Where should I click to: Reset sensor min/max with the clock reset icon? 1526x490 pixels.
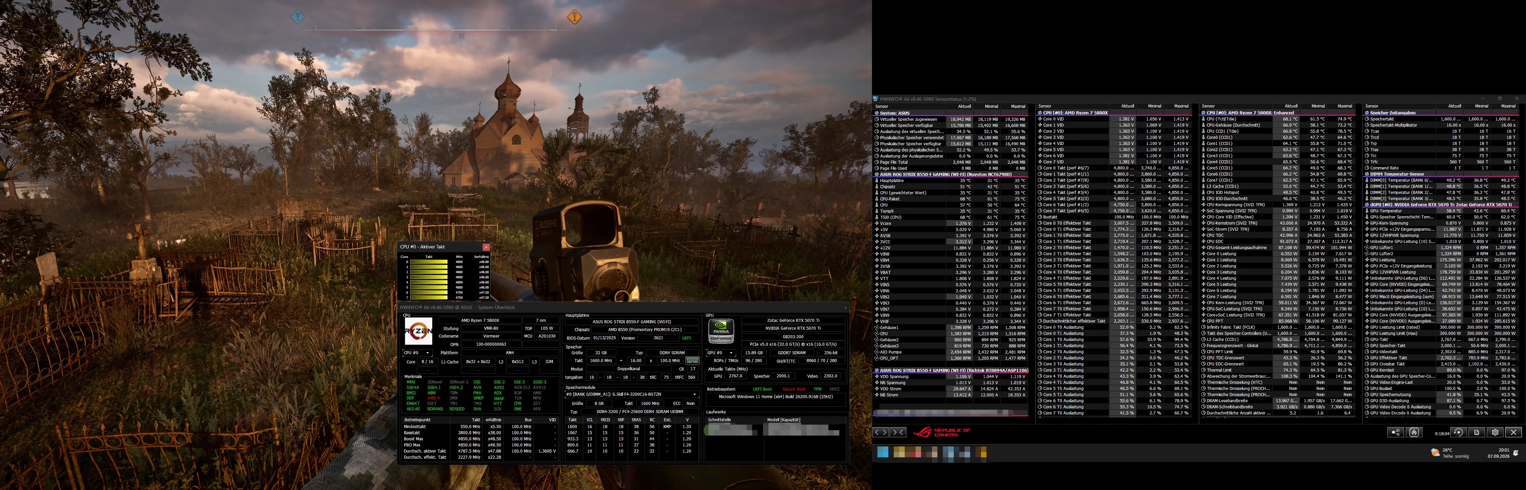tap(1459, 432)
